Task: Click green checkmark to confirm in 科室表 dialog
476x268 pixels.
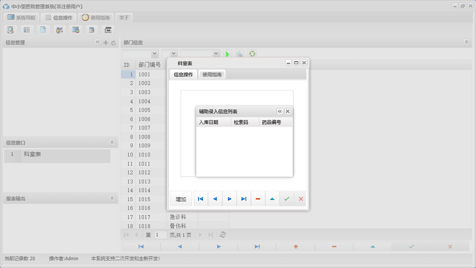Action: click(287, 199)
